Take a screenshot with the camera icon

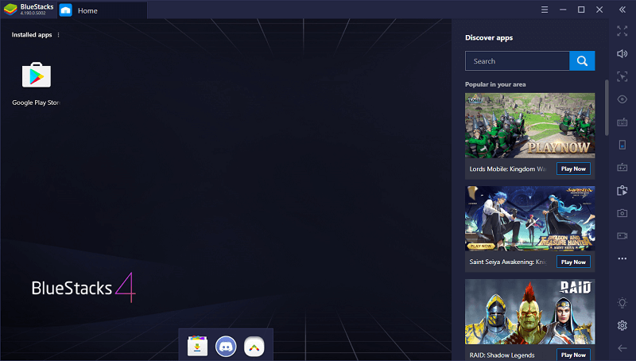622,213
